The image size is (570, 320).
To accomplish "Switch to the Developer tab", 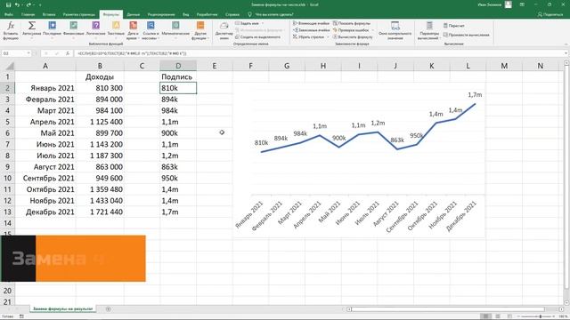I will (x=207, y=14).
